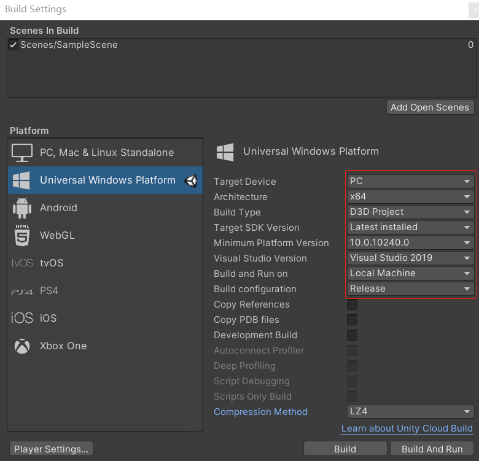Select the Xbox One logo icon
Viewport: 479px width, 461px height.
(x=22, y=346)
